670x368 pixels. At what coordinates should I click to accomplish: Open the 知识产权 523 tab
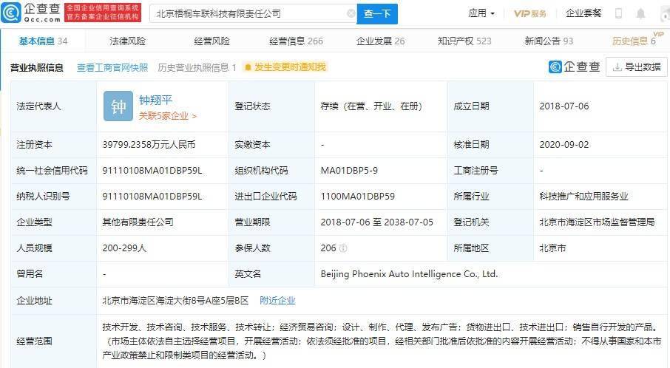pos(464,41)
